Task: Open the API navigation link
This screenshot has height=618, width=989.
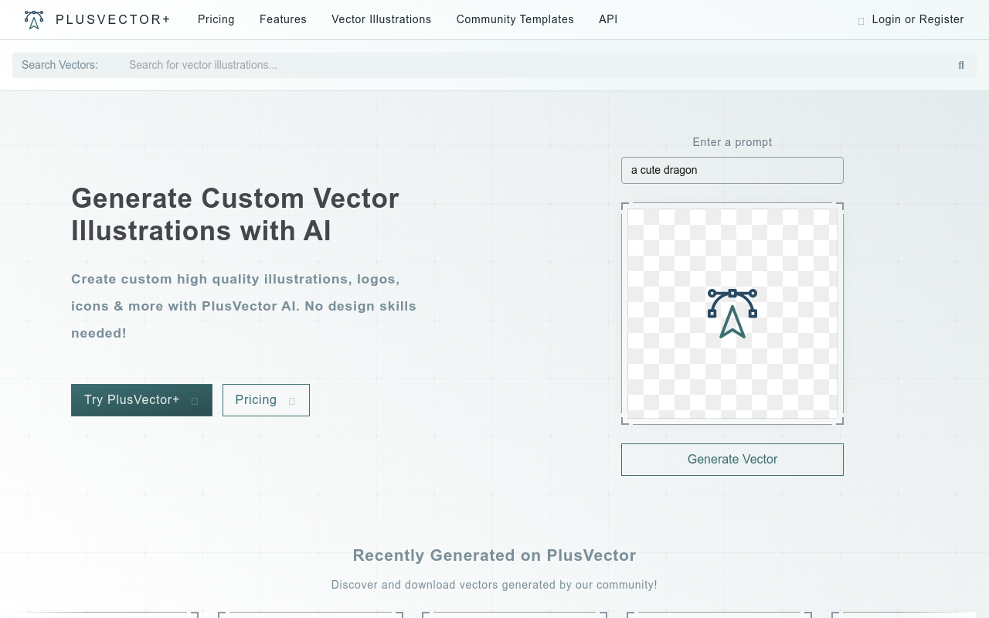Action: pyautogui.click(x=608, y=19)
